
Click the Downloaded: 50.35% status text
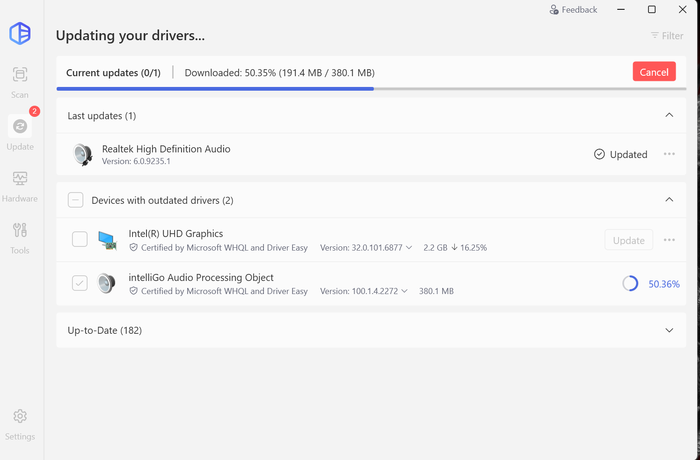pyautogui.click(x=280, y=72)
